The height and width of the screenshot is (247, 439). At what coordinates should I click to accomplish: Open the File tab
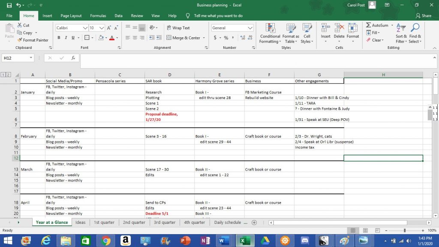coord(9,16)
